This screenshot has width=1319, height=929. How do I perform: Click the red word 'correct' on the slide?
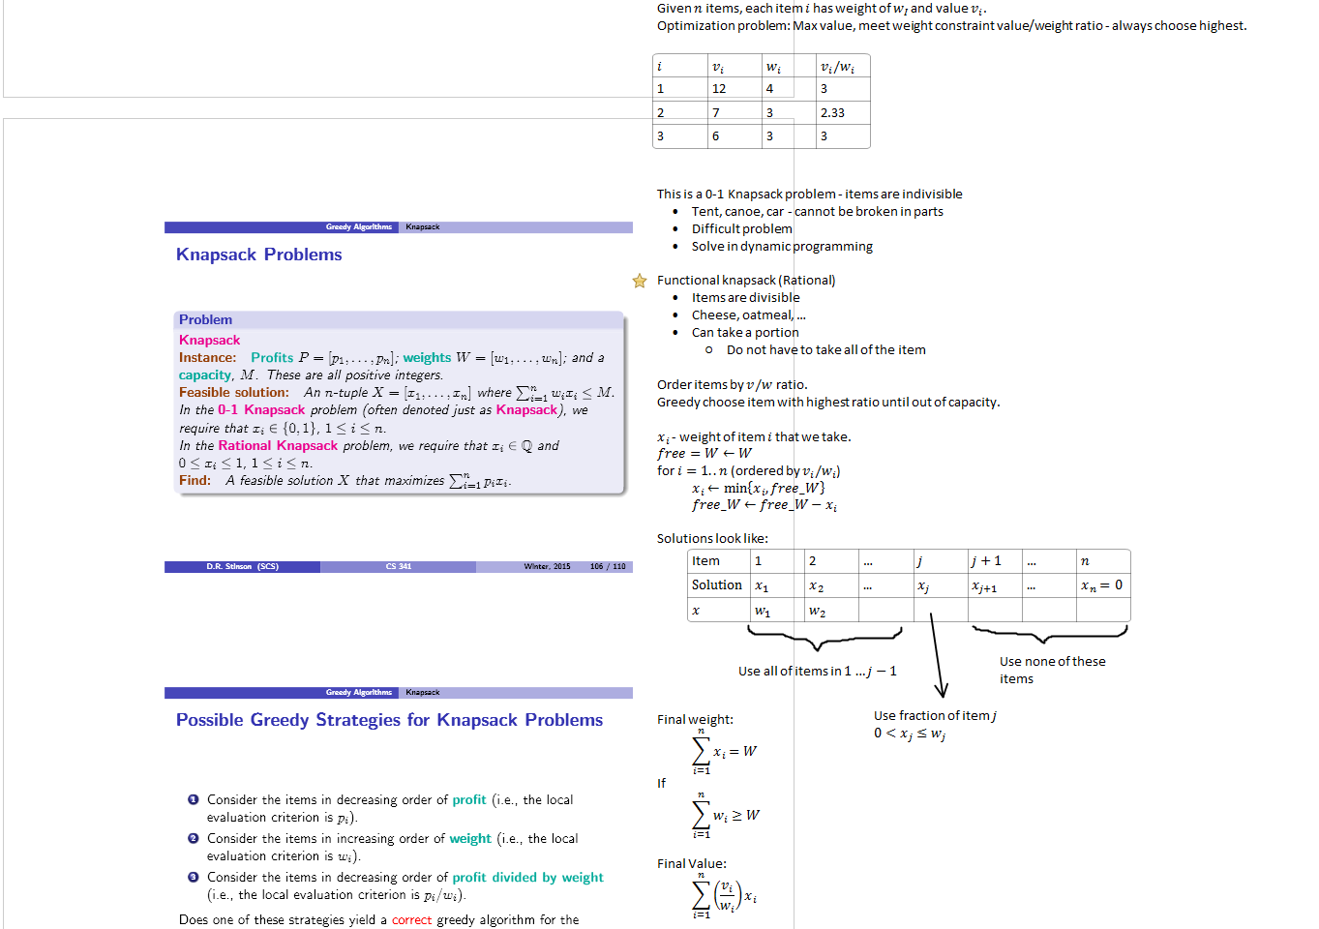tap(411, 919)
